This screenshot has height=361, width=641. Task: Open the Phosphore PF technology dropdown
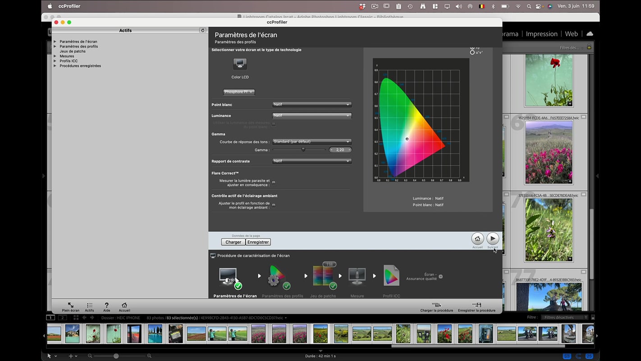pyautogui.click(x=239, y=92)
